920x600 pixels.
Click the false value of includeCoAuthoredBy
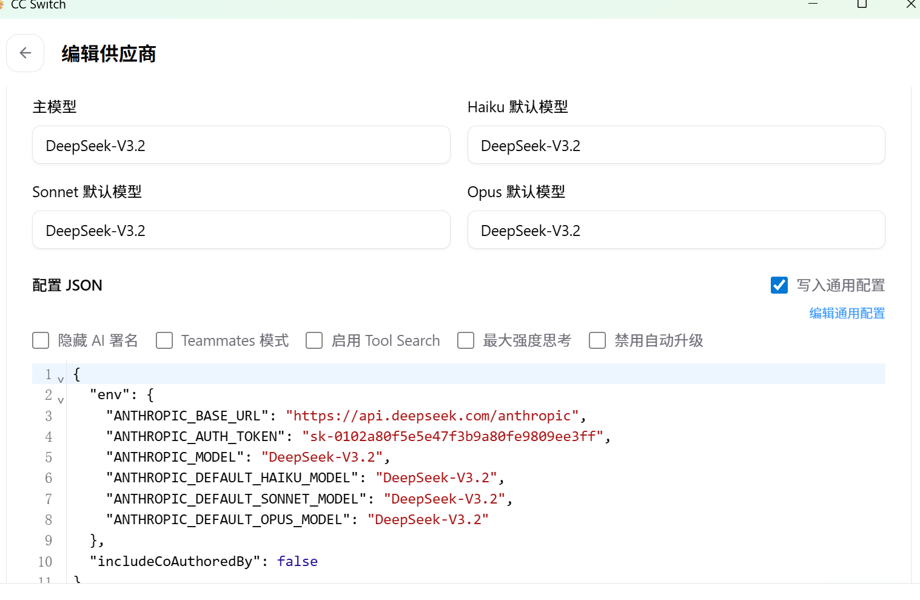297,561
